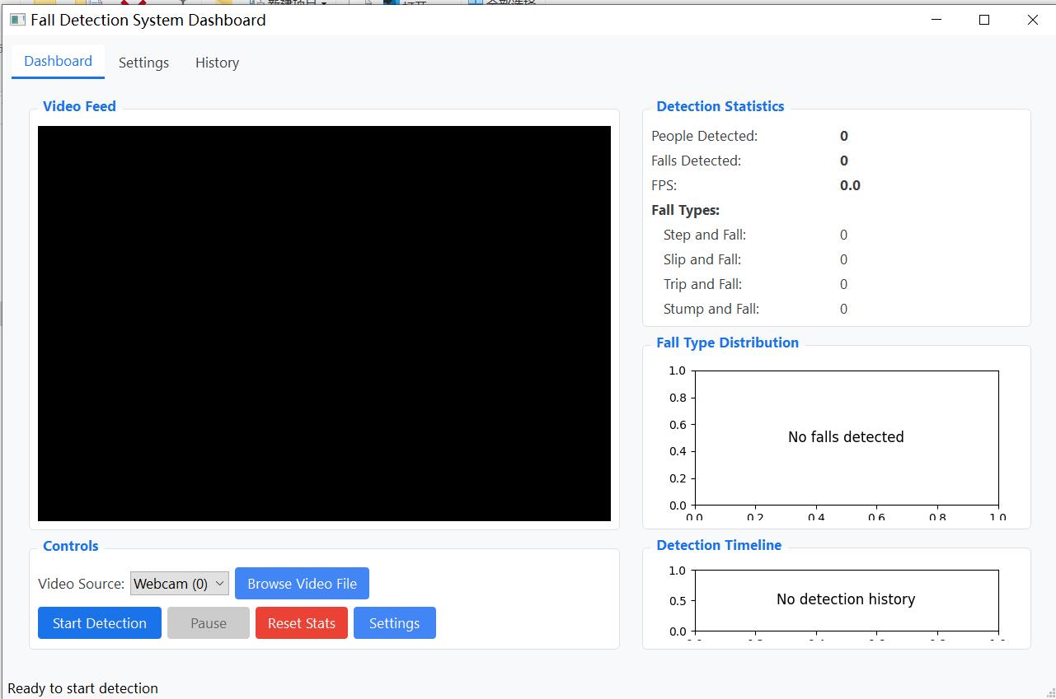Click the Fall Types heading
1056x699 pixels.
pyautogui.click(x=685, y=210)
